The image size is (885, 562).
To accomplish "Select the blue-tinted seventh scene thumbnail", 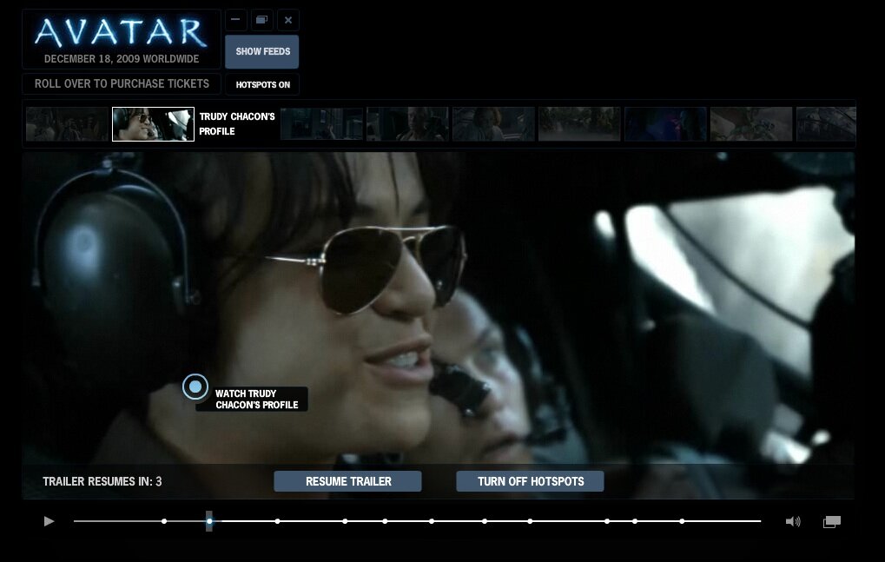I will pos(665,124).
